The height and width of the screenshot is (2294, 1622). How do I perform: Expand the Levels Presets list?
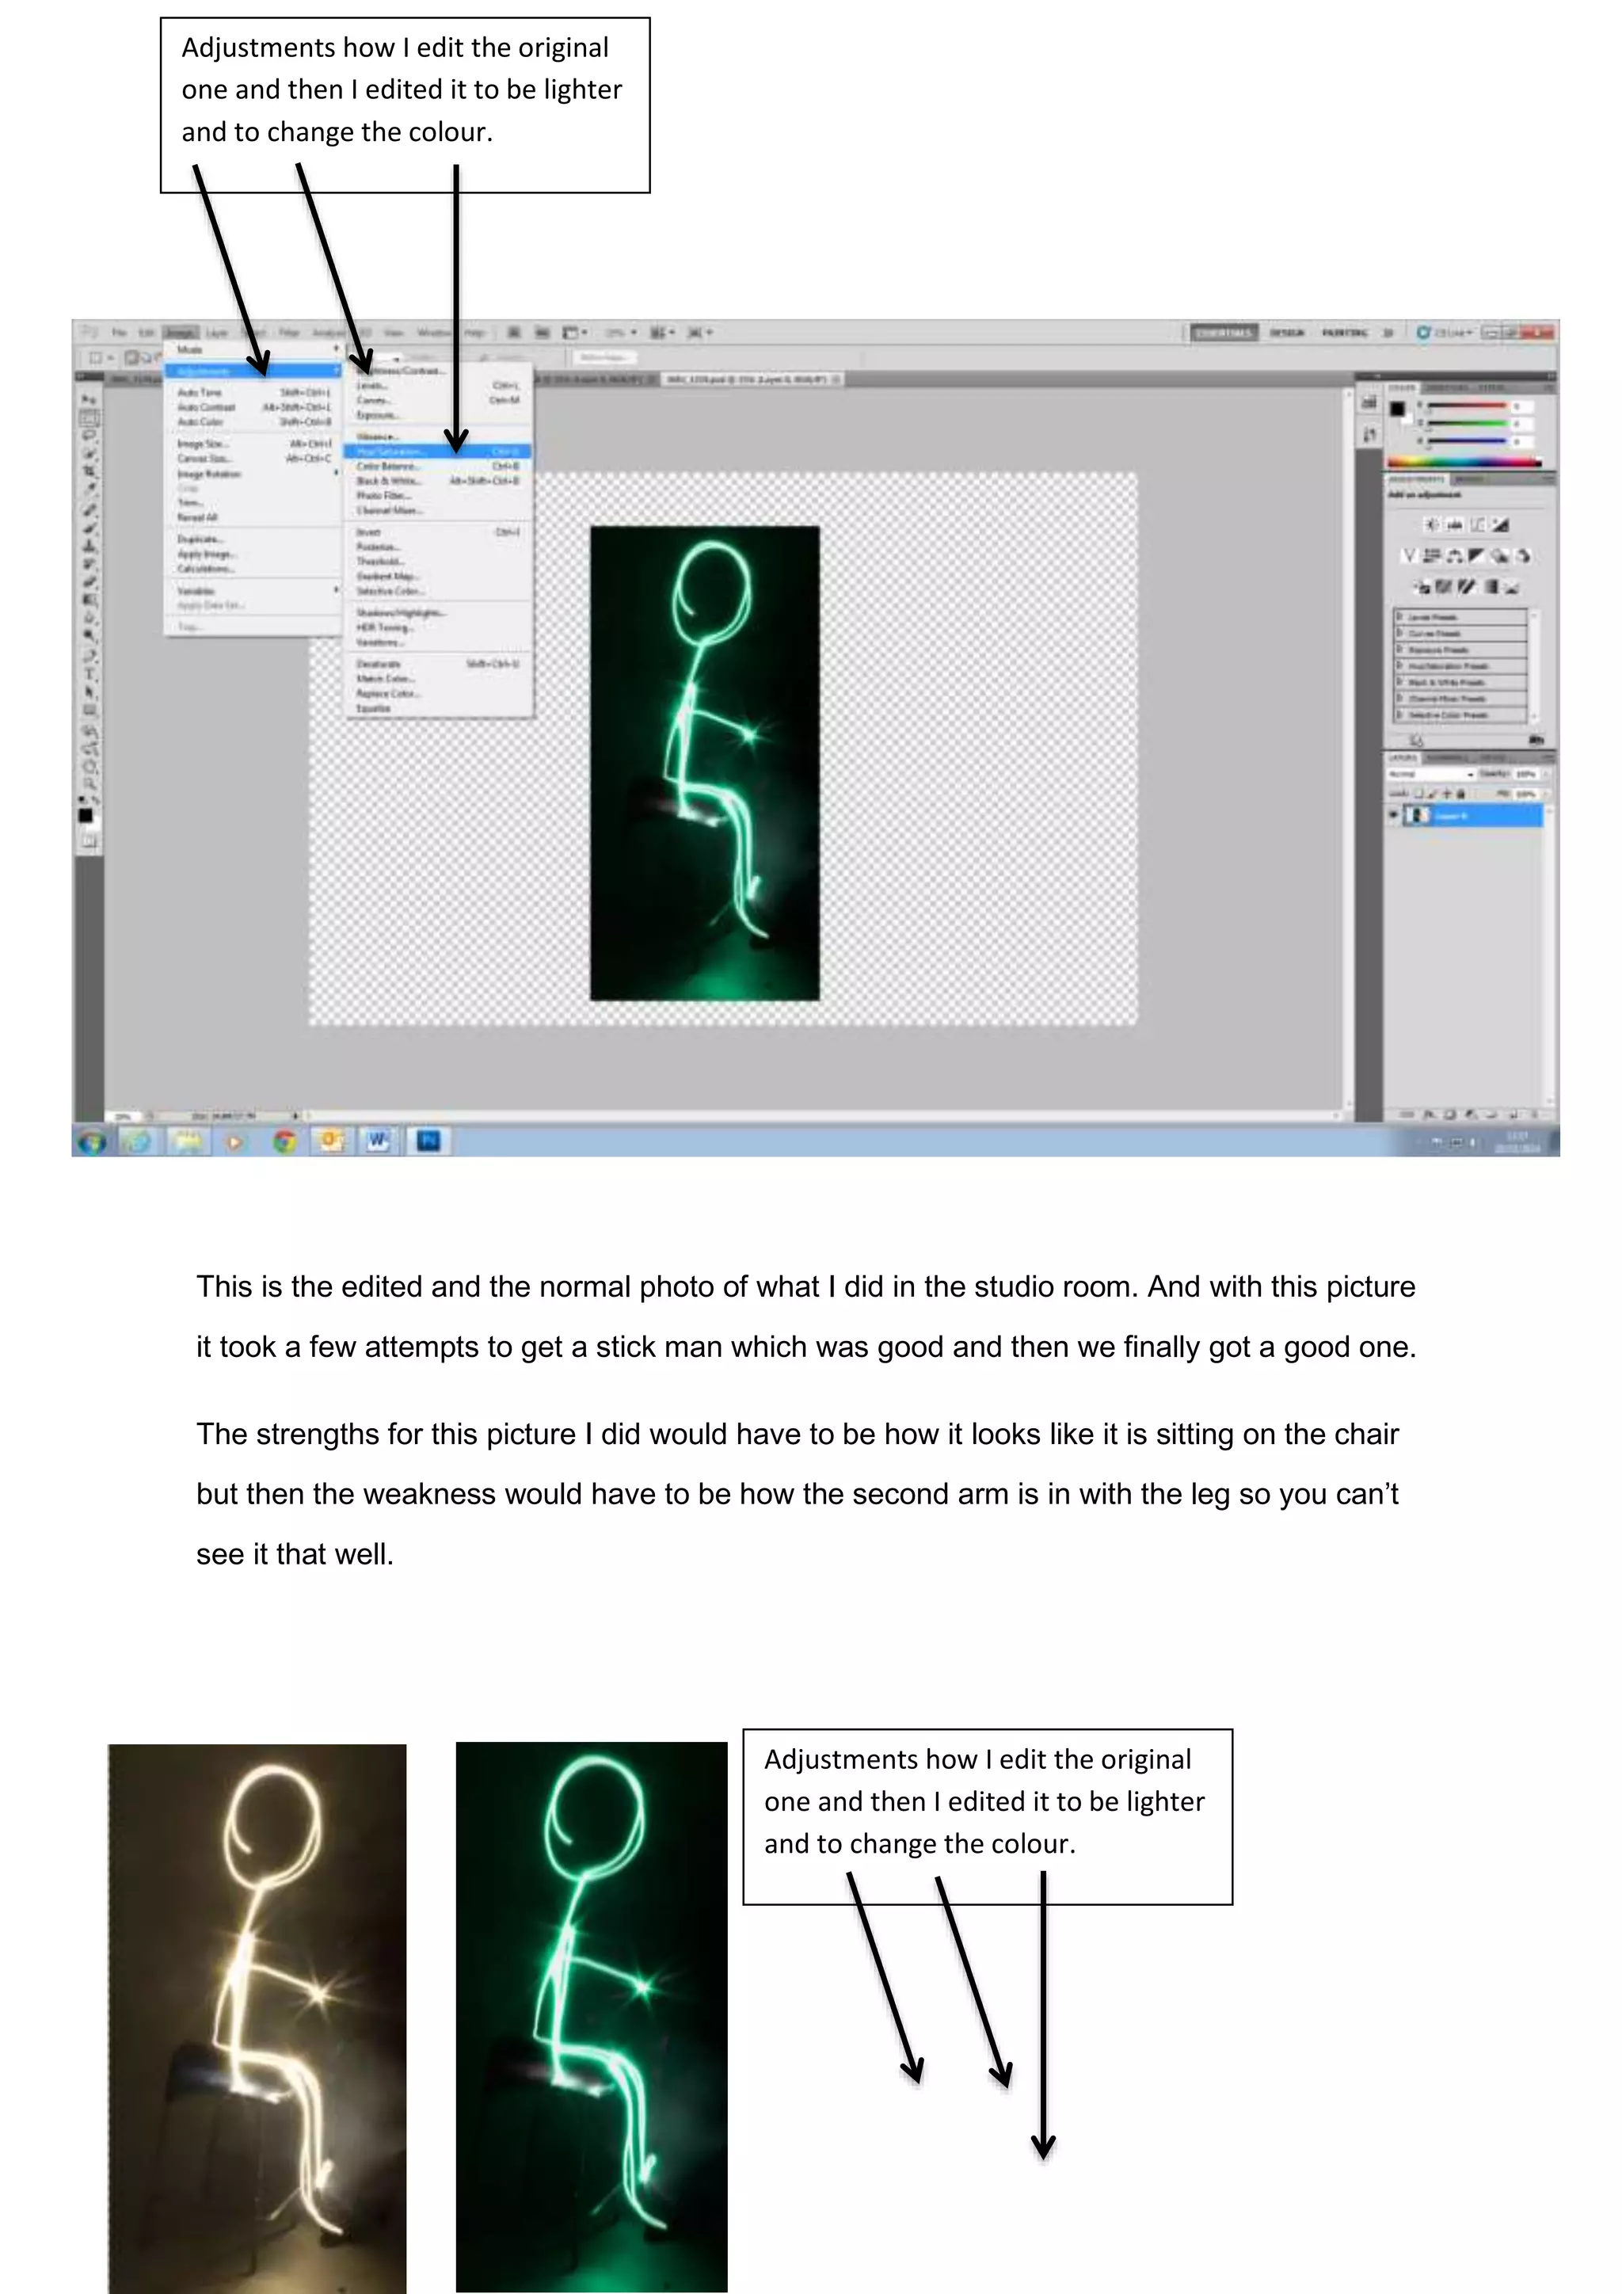pos(1400,617)
